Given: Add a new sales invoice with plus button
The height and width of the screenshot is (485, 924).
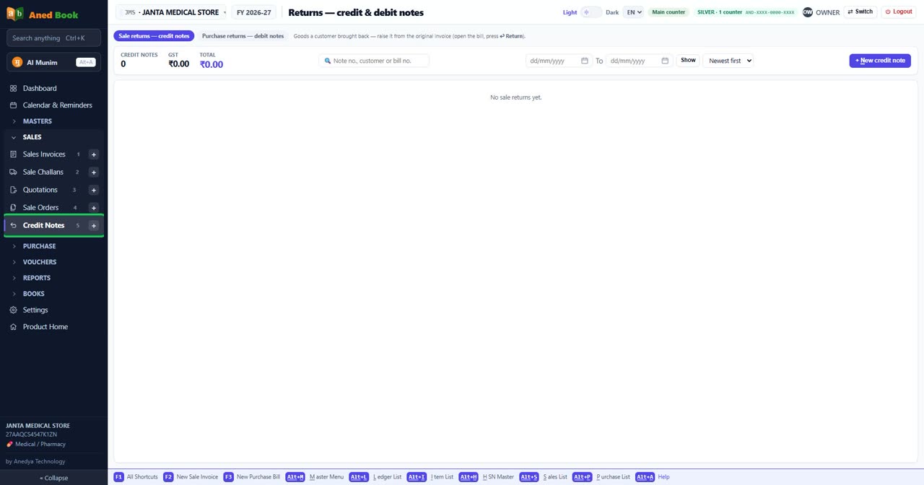Looking at the screenshot, I should click(93, 154).
